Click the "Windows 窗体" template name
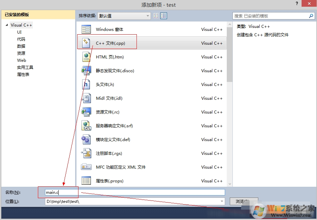Image resolution: width=317 pixels, height=220 pixels. point(109,29)
